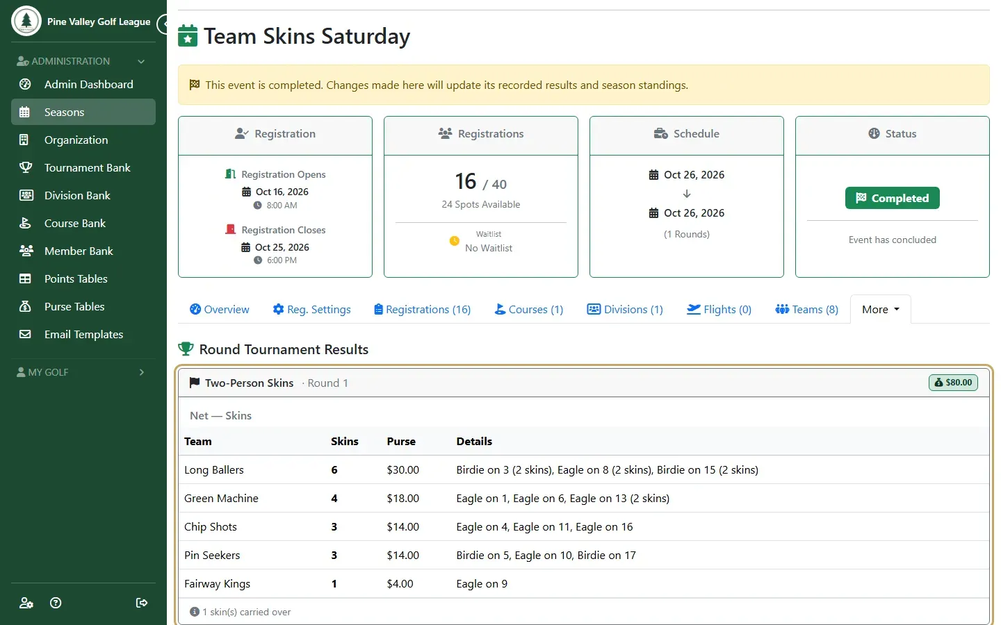Click Fairway Kings details 'Eagle on 9'
This screenshot has width=1001, height=625.
(x=482, y=584)
